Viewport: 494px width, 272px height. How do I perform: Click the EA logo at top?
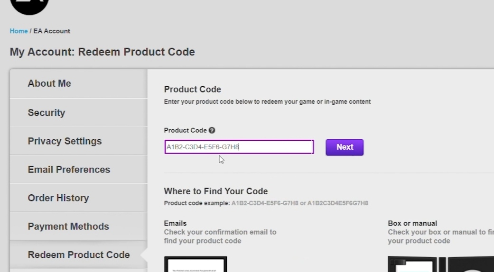click(x=29, y=5)
